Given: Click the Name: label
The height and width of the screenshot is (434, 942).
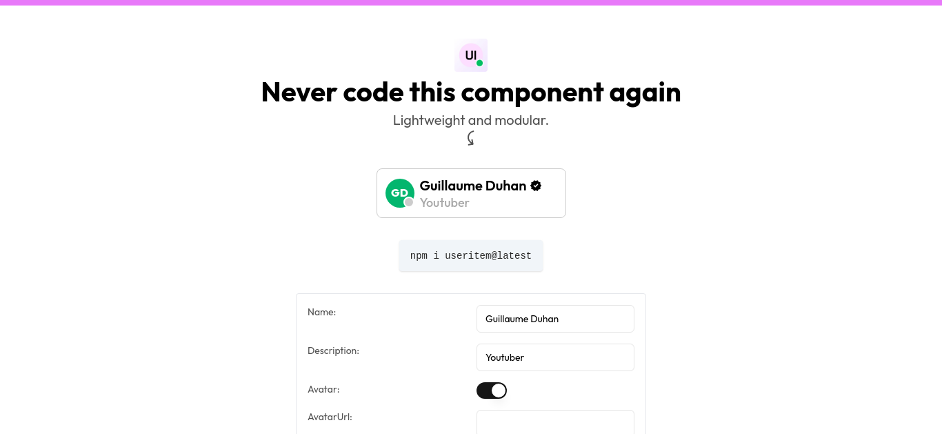Looking at the screenshot, I should click(321, 312).
